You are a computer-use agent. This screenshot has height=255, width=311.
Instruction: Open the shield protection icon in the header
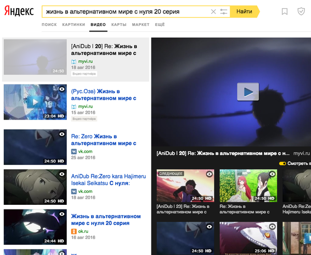tap(301, 11)
